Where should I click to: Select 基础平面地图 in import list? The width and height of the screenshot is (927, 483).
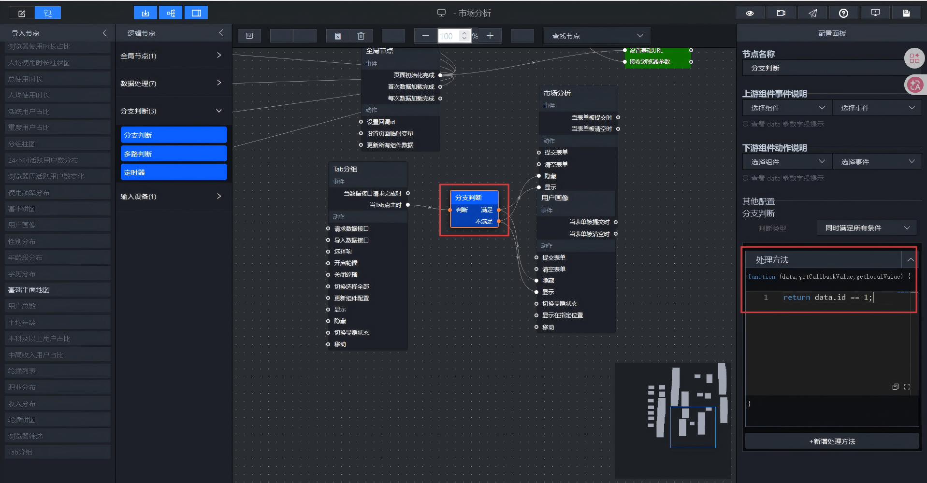click(x=57, y=290)
